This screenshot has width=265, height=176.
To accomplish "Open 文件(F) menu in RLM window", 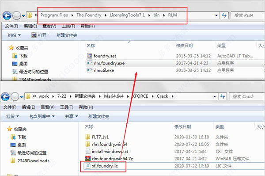I will pyautogui.click(x=11, y=26).
